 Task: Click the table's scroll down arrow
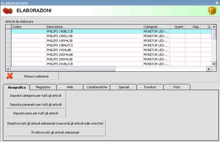pyautogui.click(x=214, y=64)
